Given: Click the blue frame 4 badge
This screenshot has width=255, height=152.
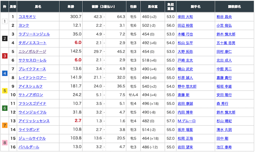Looking at the screenshot, I should [5, 73].
